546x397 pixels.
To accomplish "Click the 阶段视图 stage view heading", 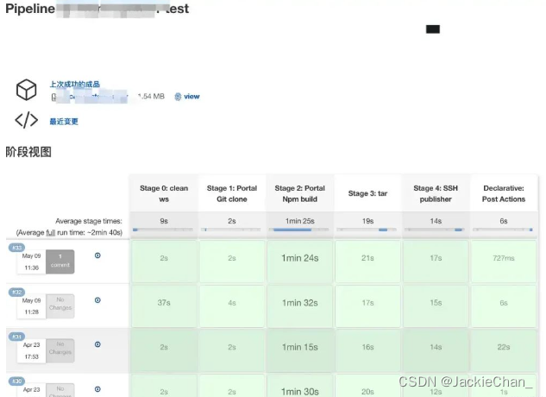I will click(x=28, y=152).
